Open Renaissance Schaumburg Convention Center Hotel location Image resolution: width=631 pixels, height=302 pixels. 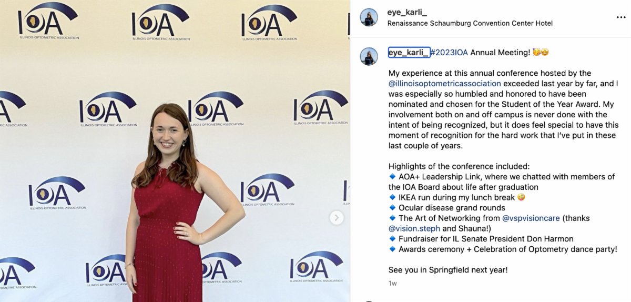(x=470, y=23)
